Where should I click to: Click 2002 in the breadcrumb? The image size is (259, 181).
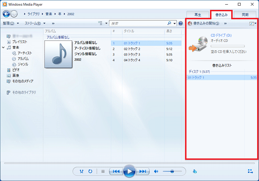pyautogui.click(x=71, y=14)
